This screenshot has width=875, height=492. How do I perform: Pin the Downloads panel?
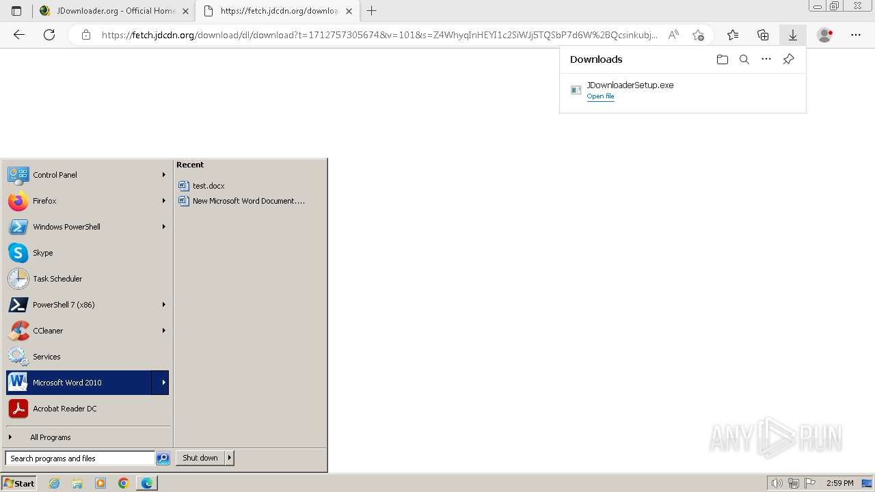coord(788,59)
